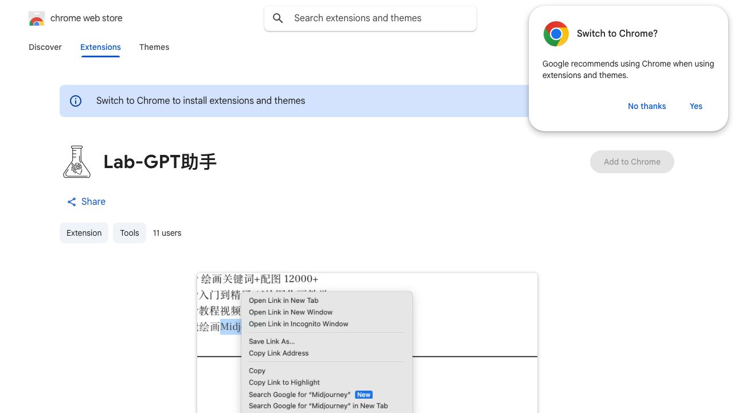This screenshot has width=734, height=413.
Task: Open the Extension category chip
Action: (x=84, y=233)
